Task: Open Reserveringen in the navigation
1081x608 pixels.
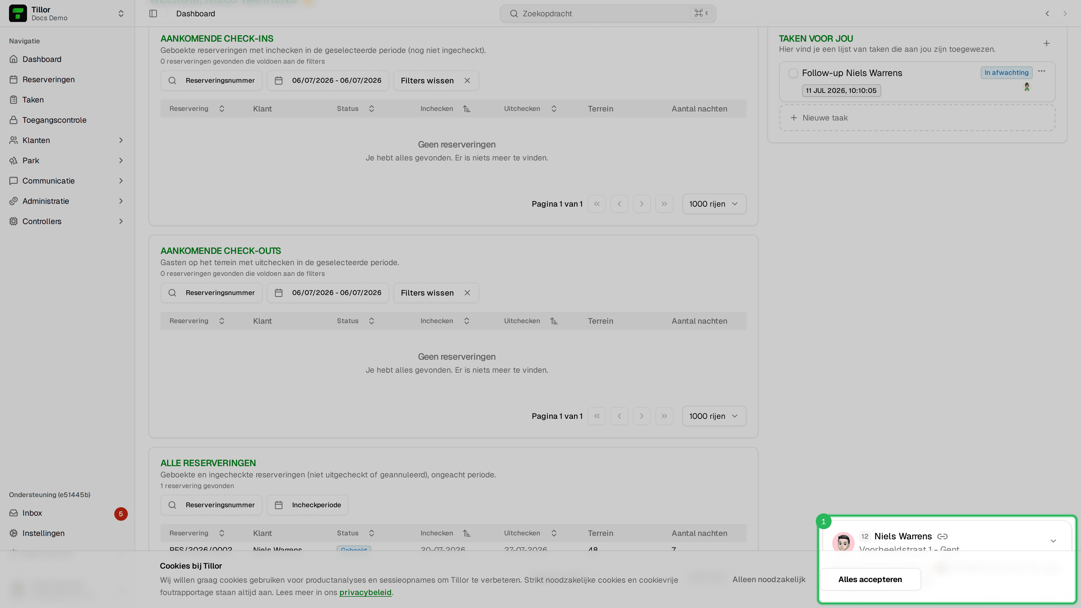Action: (x=67, y=79)
